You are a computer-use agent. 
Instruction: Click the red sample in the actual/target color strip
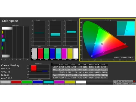(x=41, y=54)
